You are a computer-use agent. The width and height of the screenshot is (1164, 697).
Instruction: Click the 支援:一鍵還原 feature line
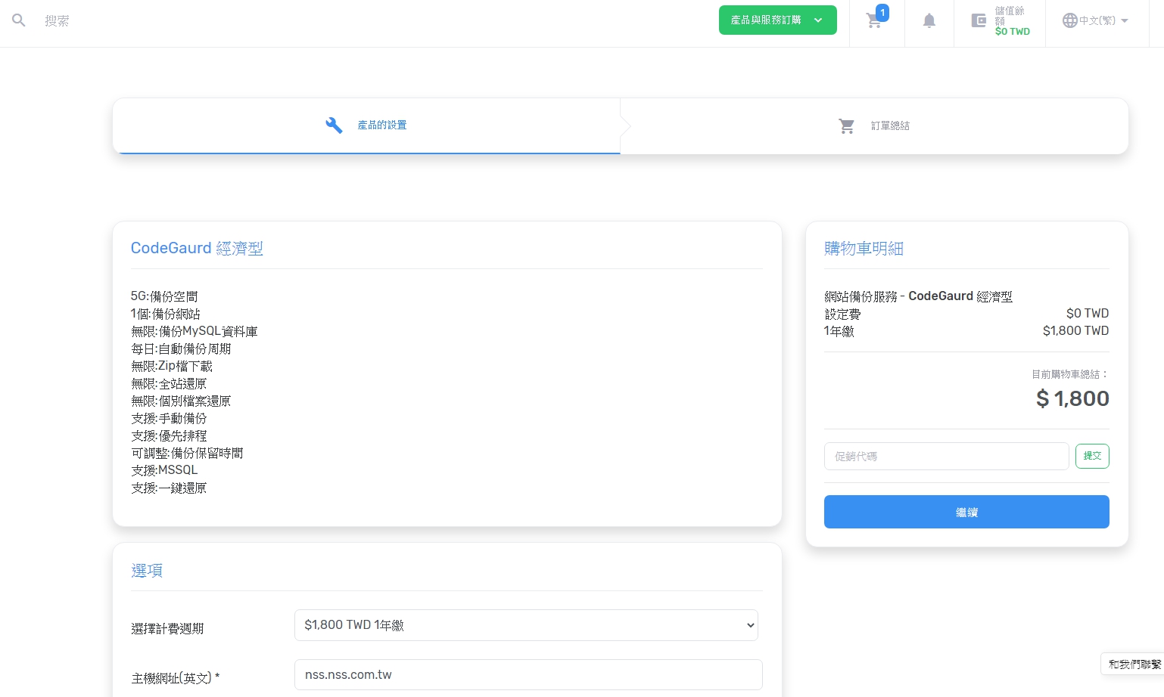(x=169, y=488)
